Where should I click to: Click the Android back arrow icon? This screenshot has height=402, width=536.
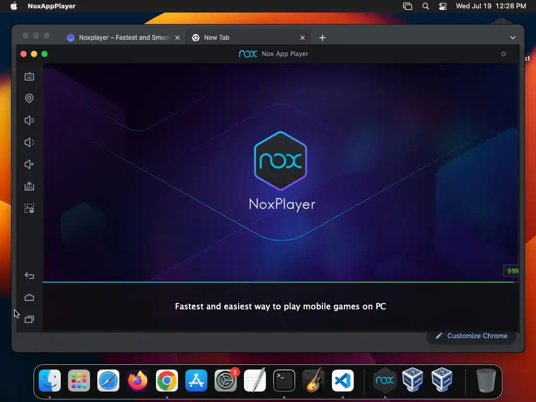point(29,275)
